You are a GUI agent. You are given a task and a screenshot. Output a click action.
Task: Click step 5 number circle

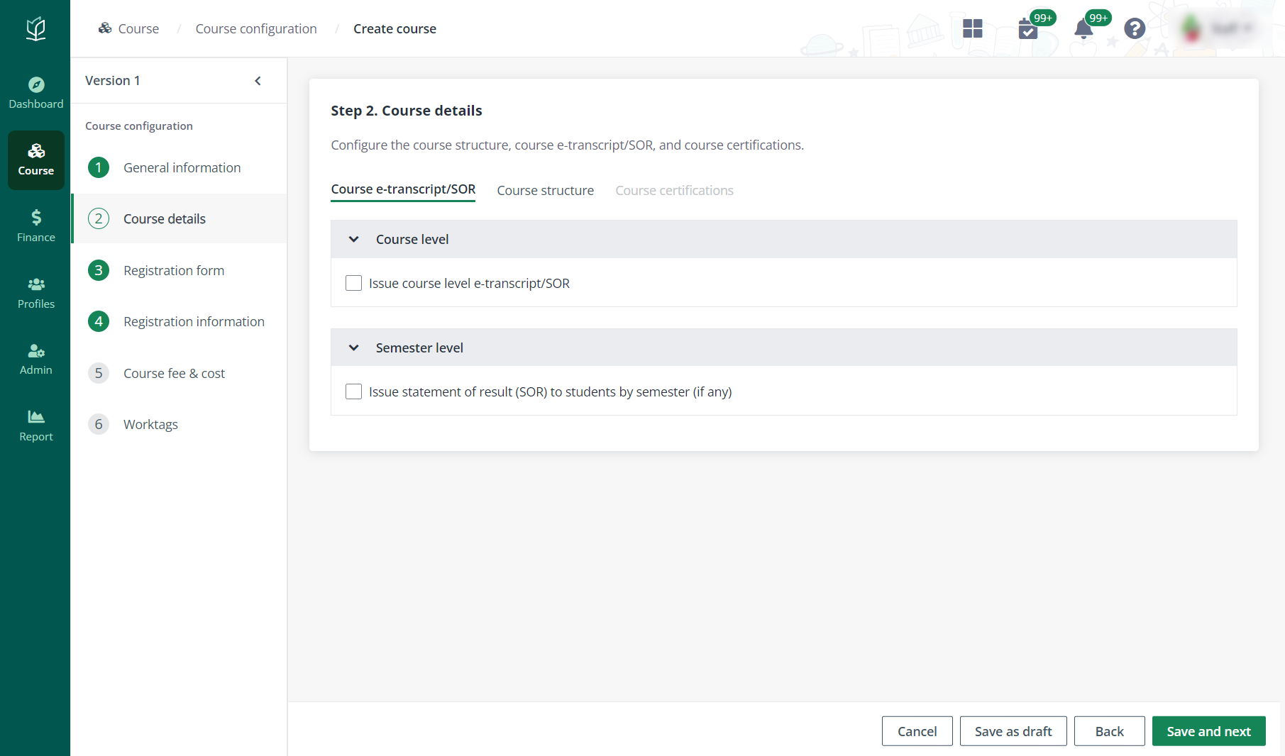tap(99, 373)
